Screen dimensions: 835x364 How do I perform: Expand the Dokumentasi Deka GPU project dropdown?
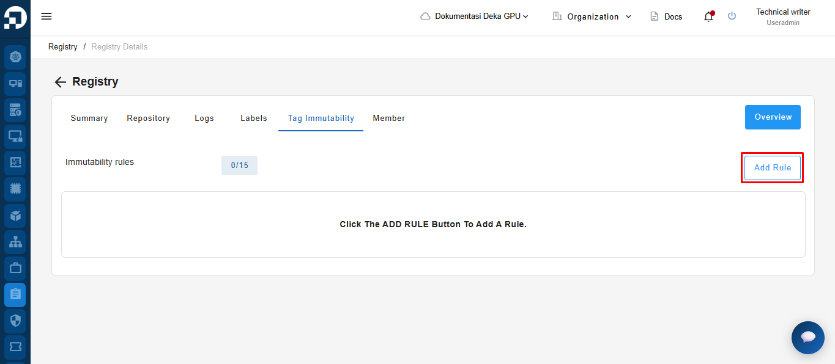[x=474, y=16]
